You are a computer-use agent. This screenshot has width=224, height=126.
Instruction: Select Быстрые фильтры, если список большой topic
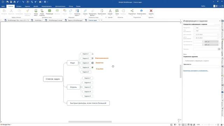point(88,103)
